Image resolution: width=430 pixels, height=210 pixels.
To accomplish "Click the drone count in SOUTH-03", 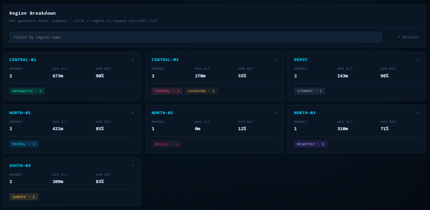I will [x=11, y=181].
